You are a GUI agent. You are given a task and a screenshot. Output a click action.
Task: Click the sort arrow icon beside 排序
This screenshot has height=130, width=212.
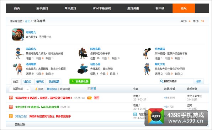[36, 89]
